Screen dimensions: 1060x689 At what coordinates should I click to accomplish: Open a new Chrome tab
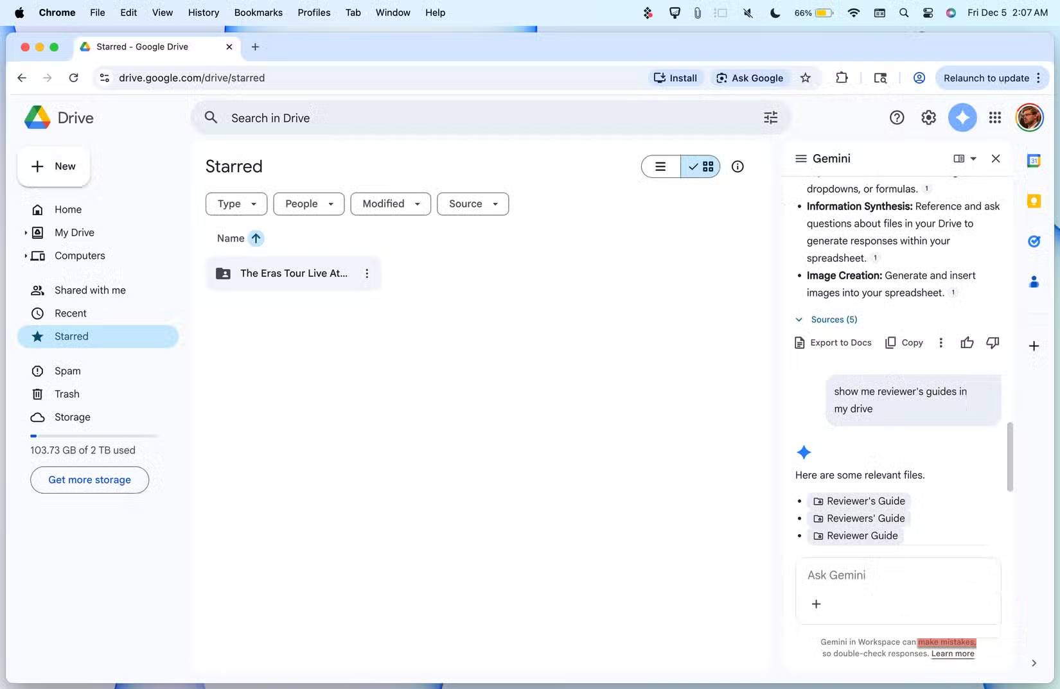point(255,47)
